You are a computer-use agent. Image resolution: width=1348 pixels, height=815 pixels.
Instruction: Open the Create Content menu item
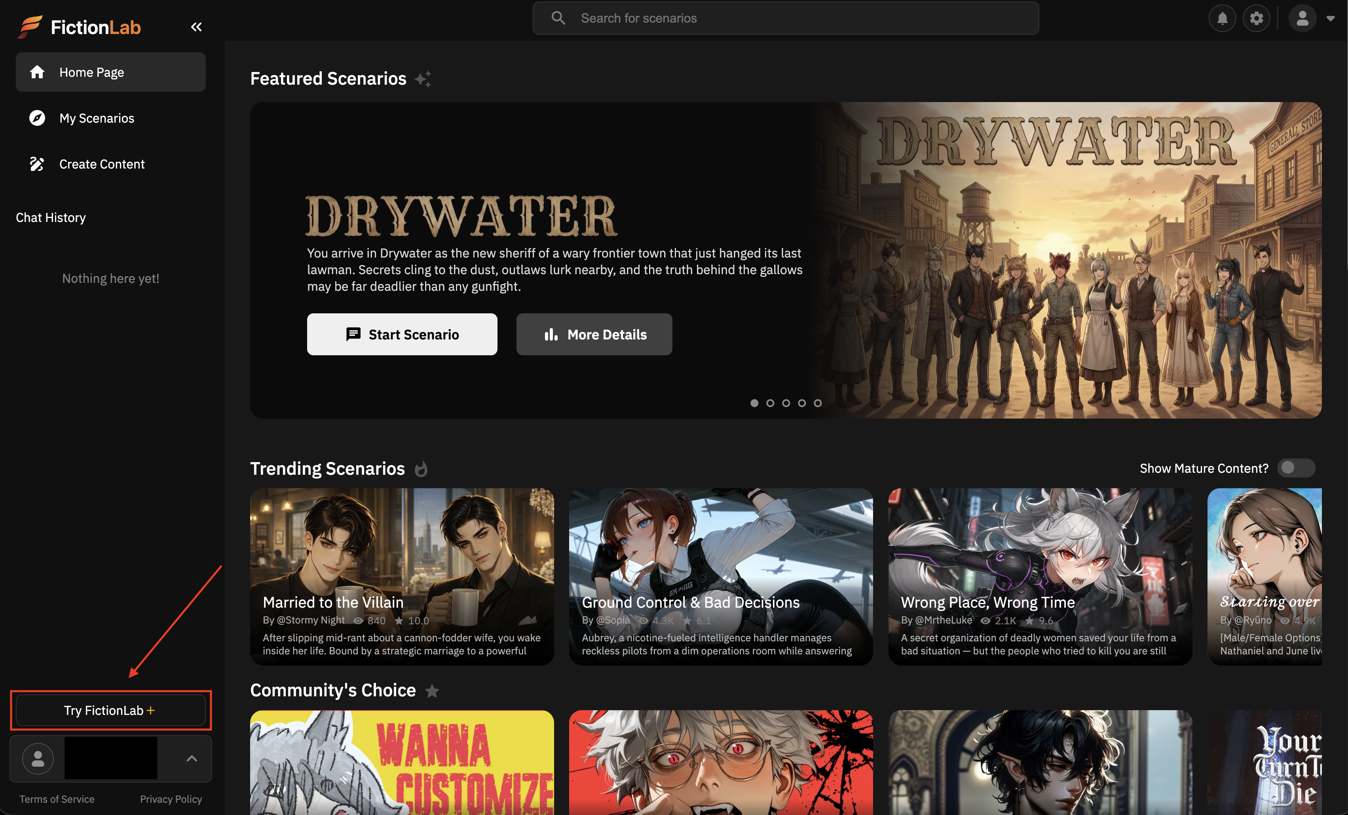tap(102, 164)
